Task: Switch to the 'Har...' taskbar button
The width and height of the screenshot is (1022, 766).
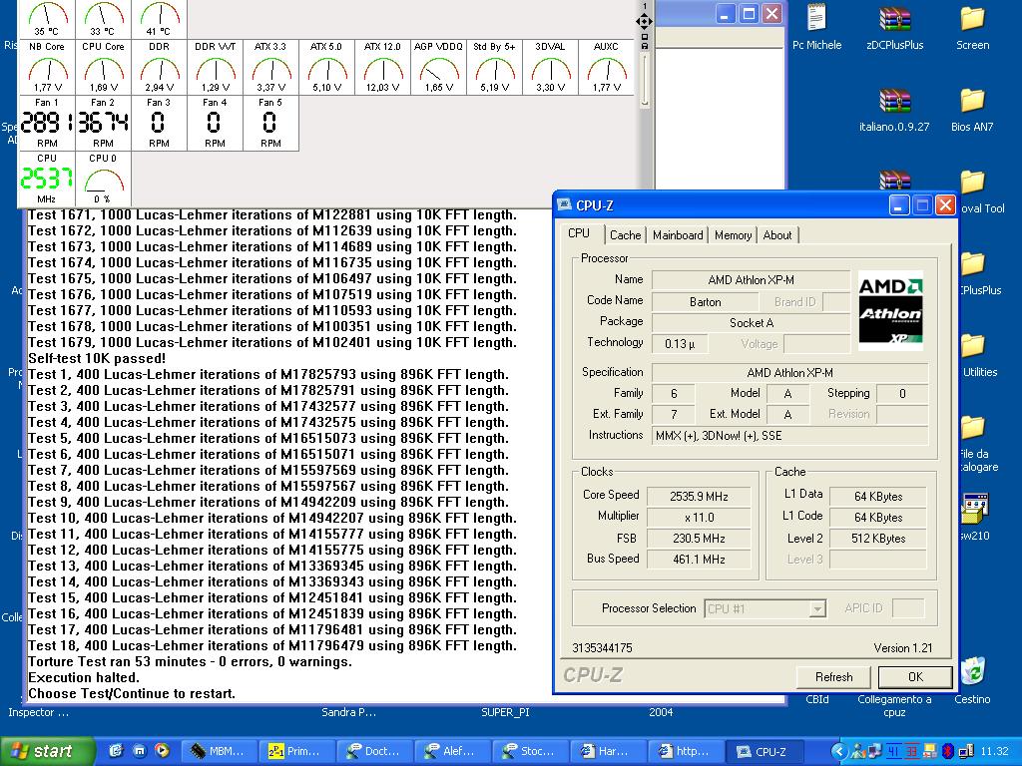Action: point(608,751)
